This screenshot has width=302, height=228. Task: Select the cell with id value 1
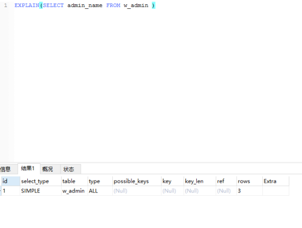[10, 191]
